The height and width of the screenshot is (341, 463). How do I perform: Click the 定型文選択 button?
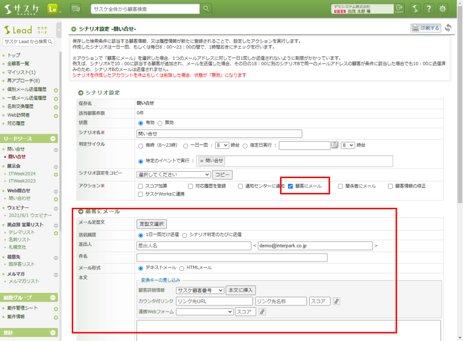(x=151, y=224)
